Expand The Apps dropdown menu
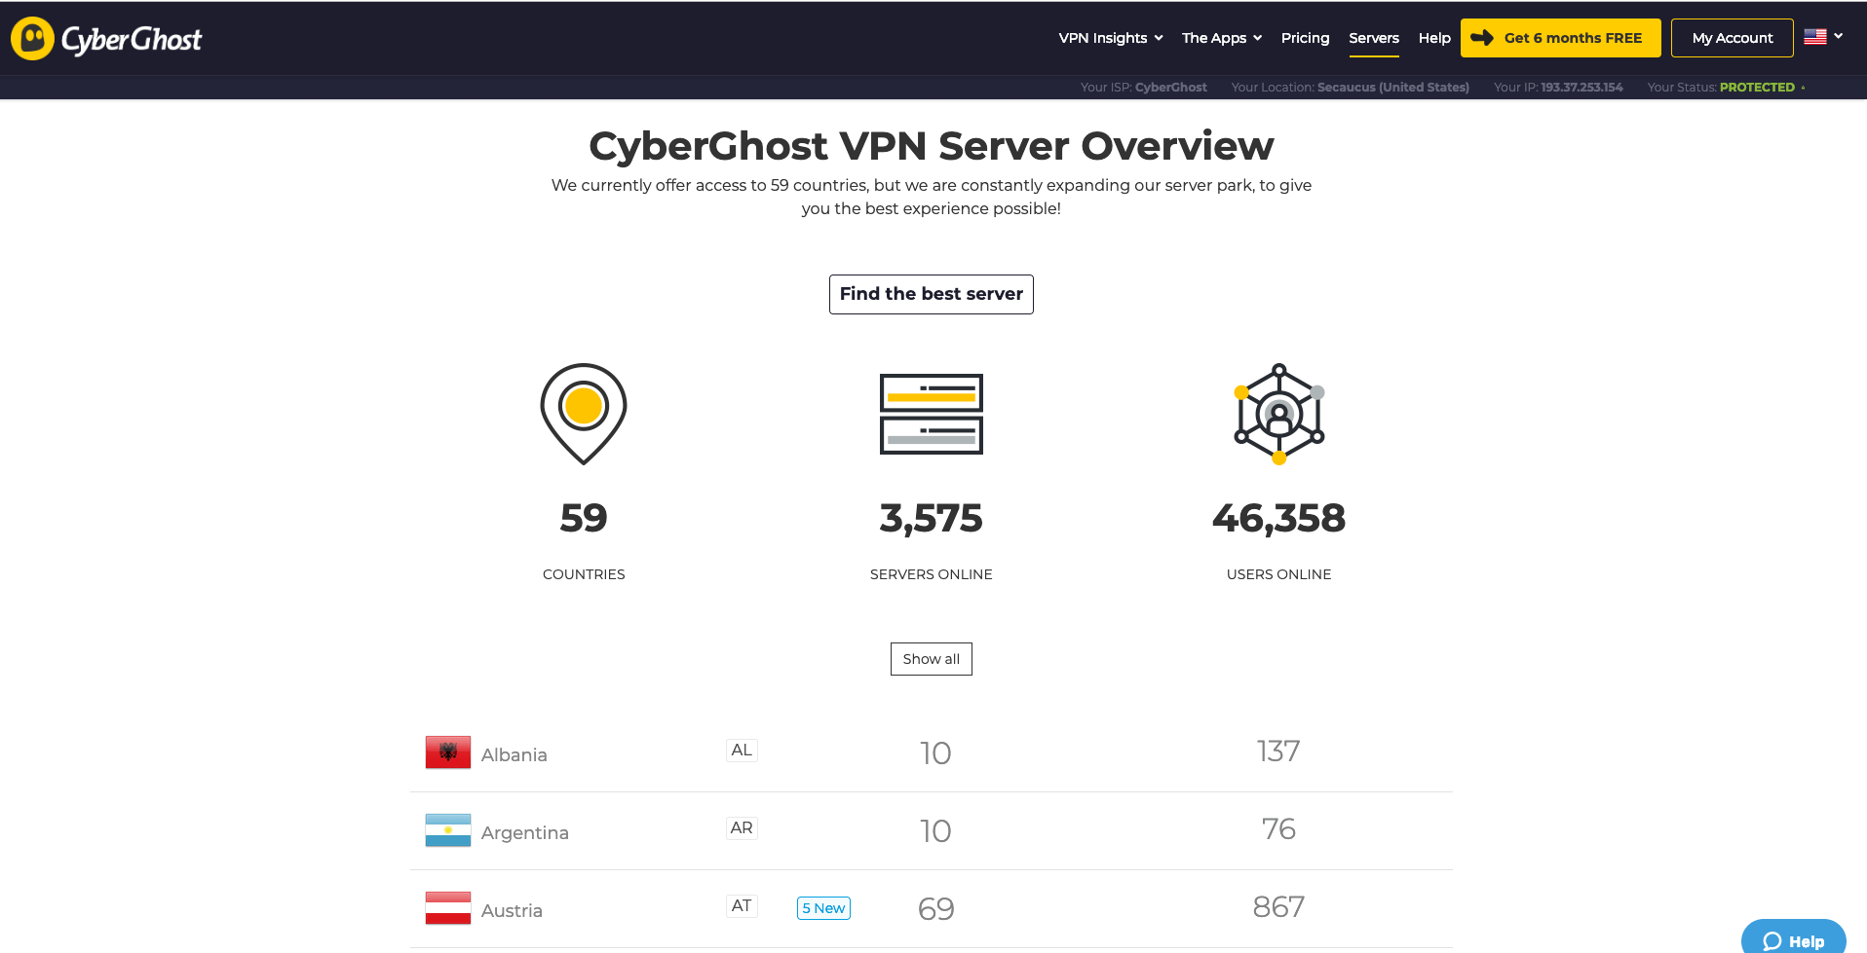The image size is (1867, 953). (x=1221, y=38)
